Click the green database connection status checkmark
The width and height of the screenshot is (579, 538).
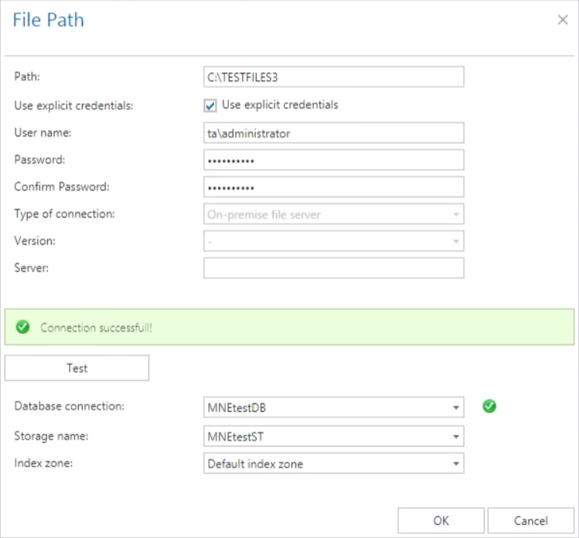[489, 406]
